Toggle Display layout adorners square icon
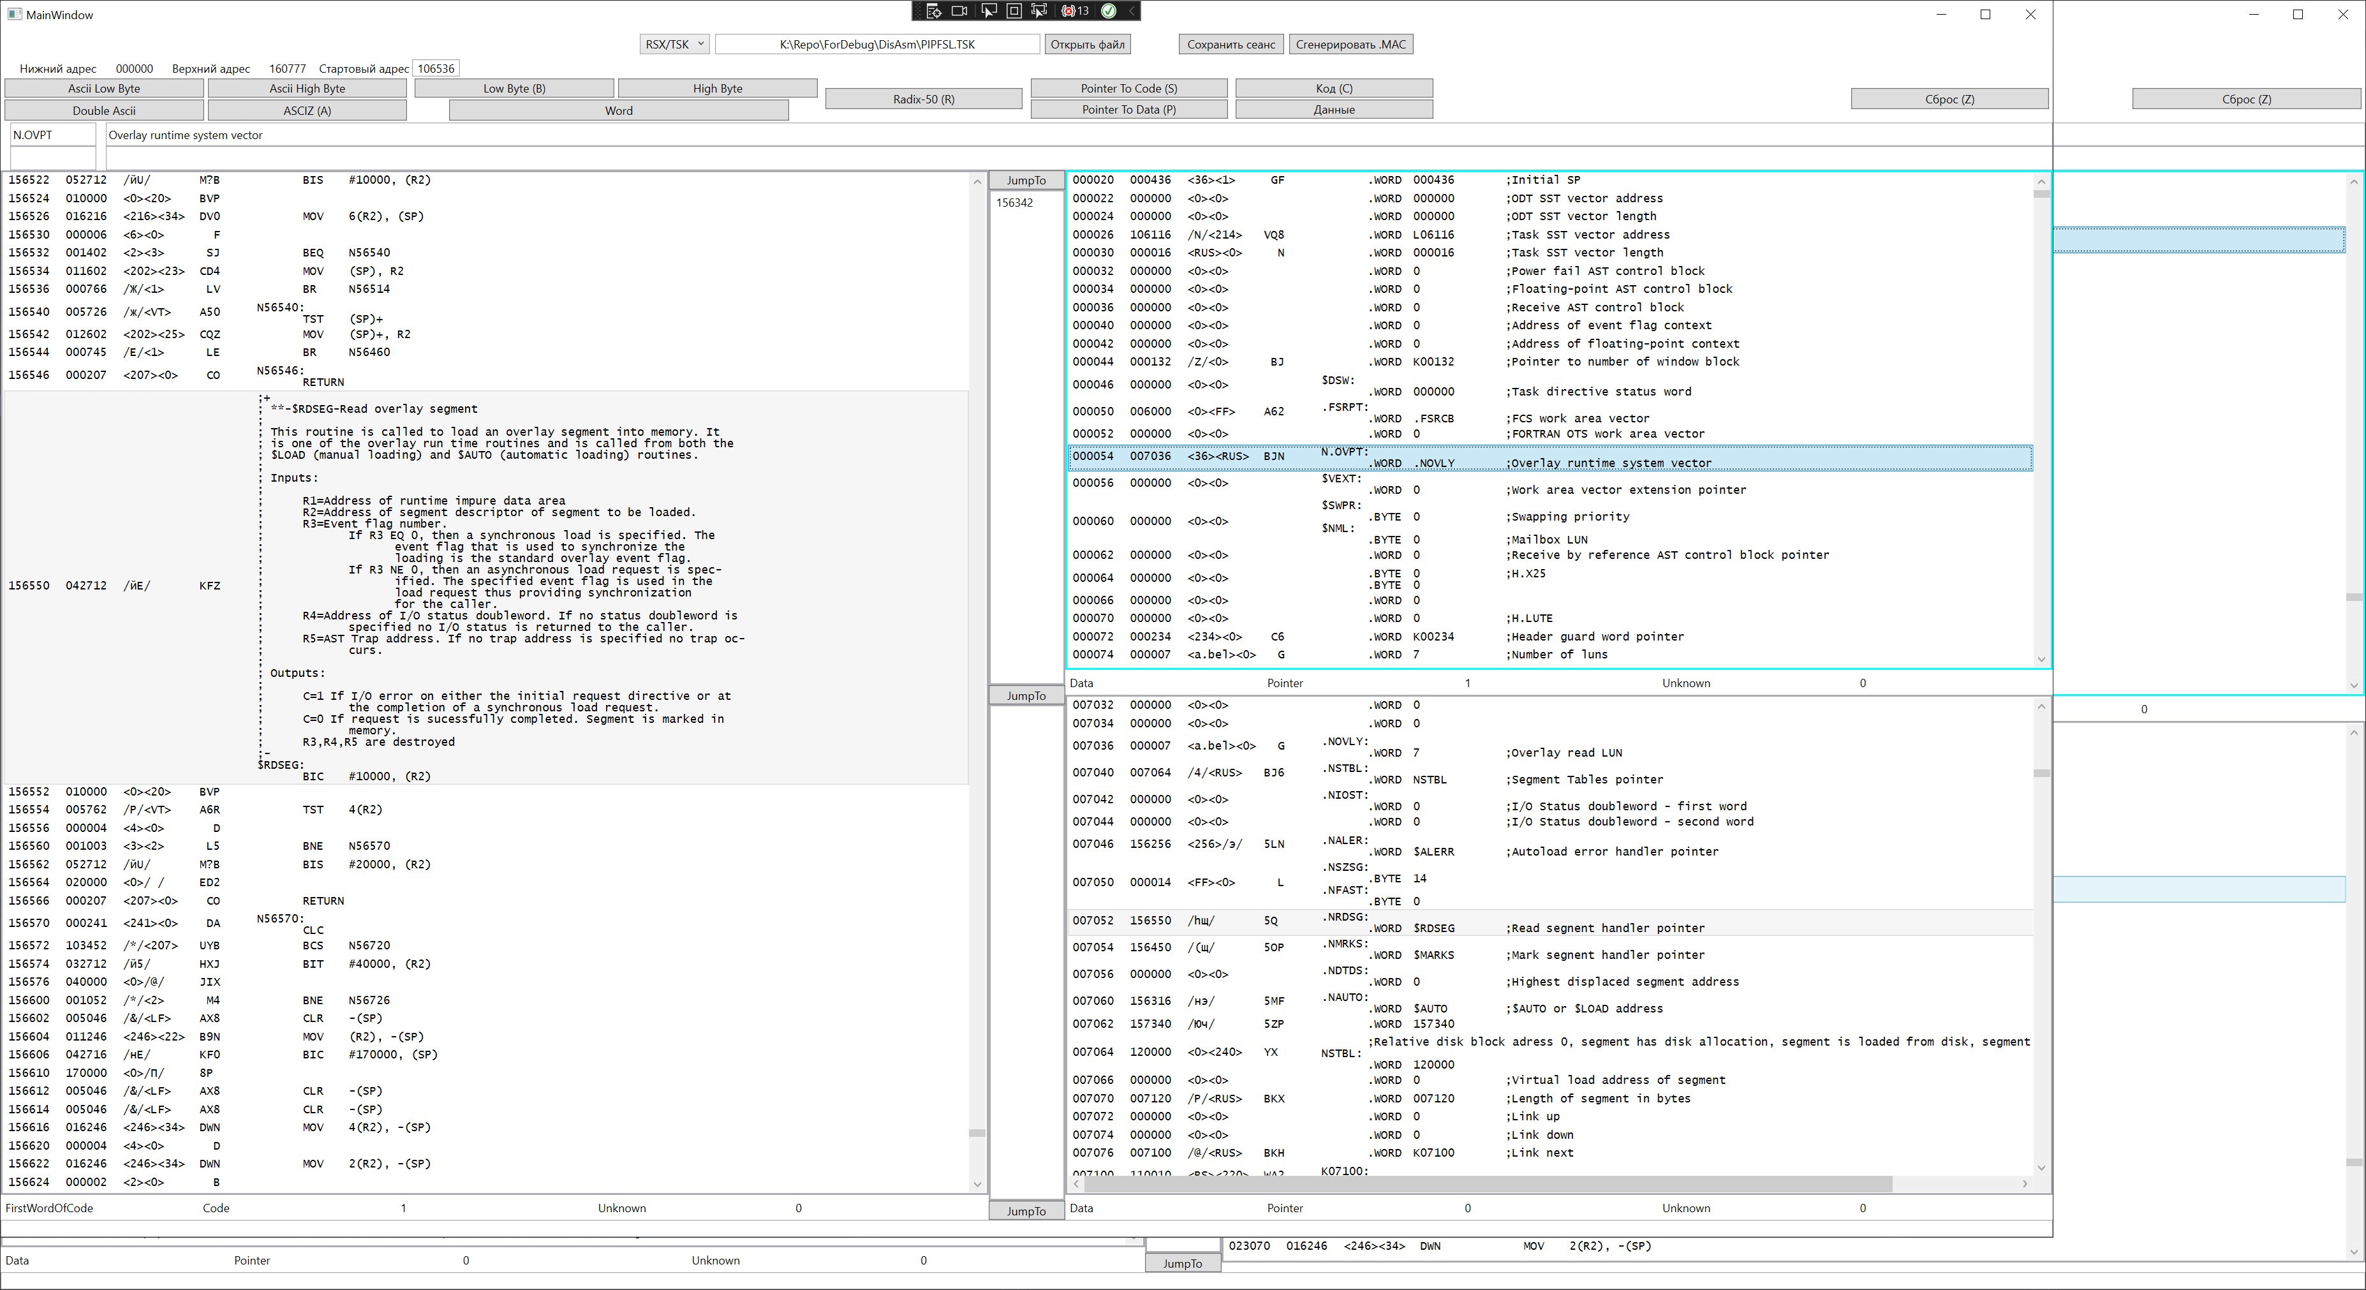 click(x=1014, y=11)
